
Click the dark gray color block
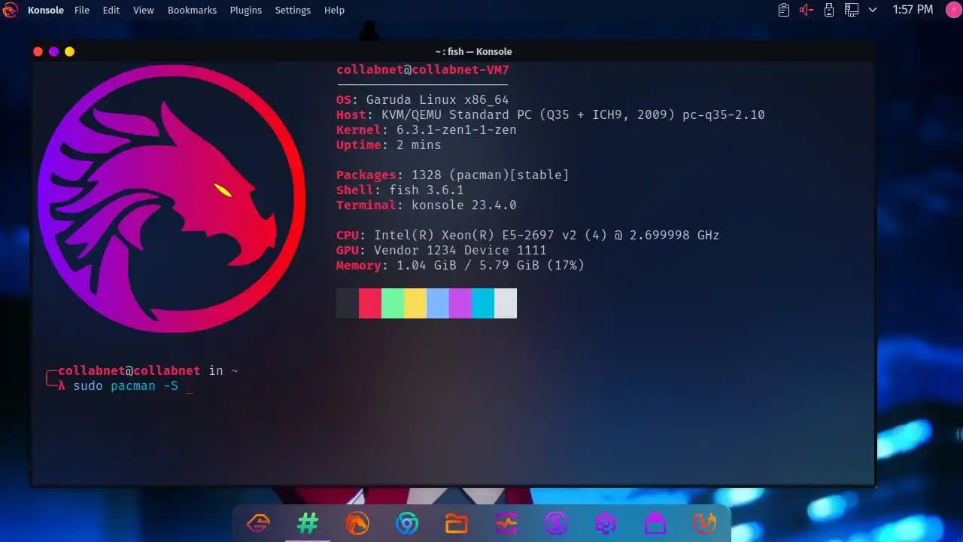tap(348, 303)
